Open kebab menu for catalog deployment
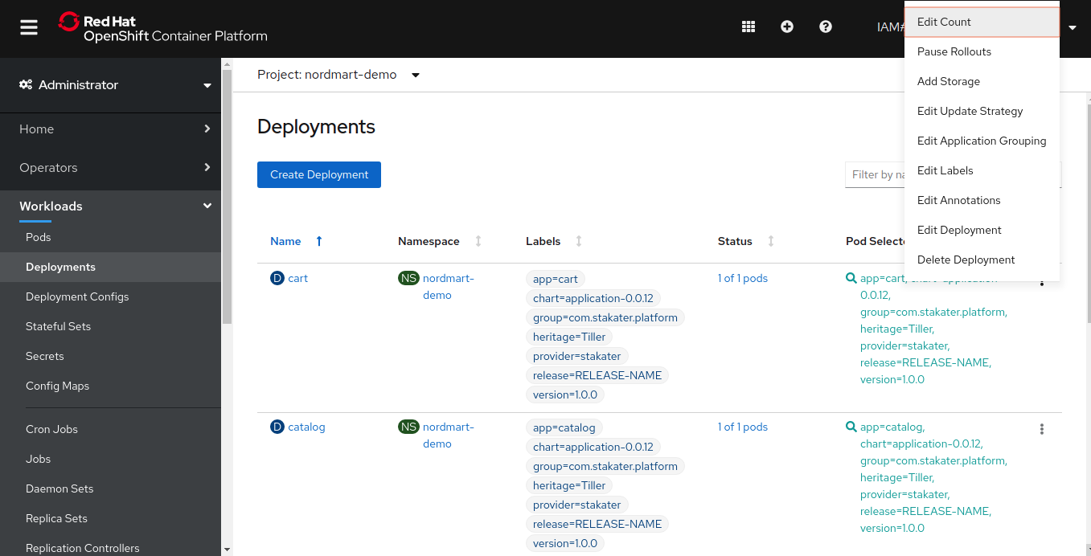 click(1042, 429)
